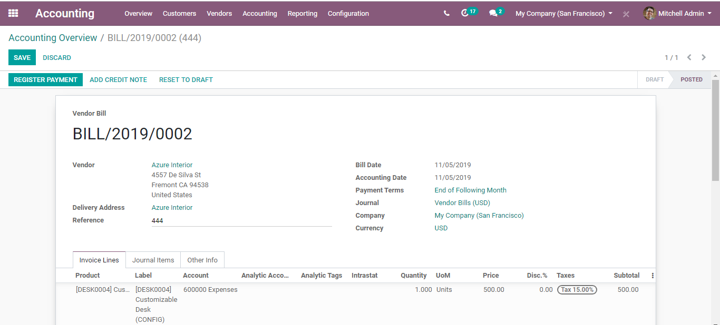Open the Customers menu
720x325 pixels.
click(x=179, y=13)
